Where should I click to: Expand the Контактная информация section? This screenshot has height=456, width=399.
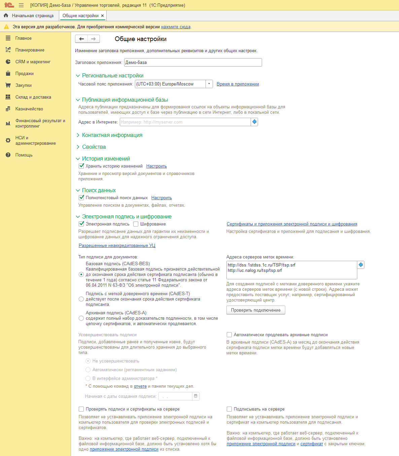pyautogui.click(x=78, y=135)
